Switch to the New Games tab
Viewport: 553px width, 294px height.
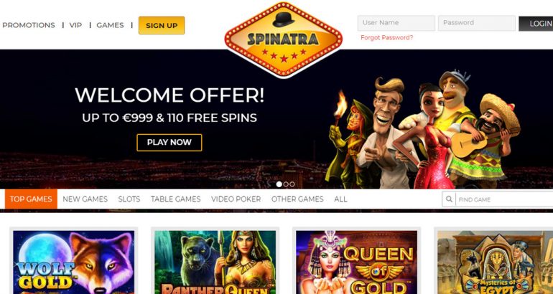[x=85, y=199]
